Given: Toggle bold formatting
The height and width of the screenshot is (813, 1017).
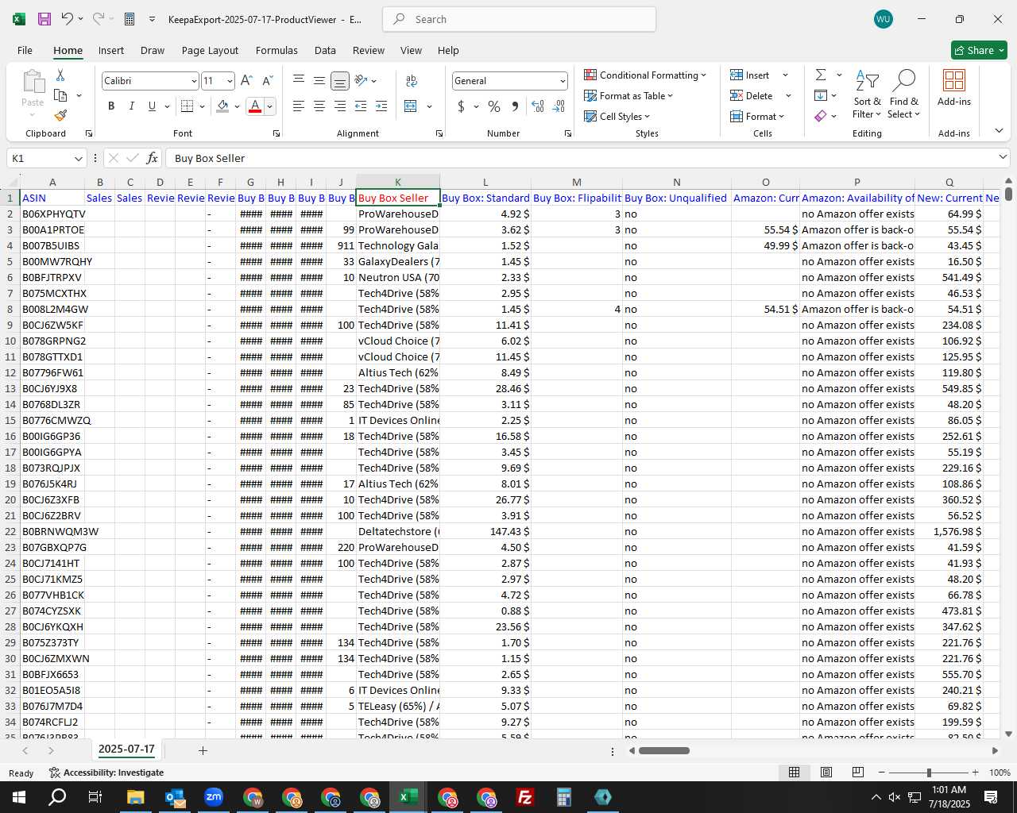Looking at the screenshot, I should (111, 106).
